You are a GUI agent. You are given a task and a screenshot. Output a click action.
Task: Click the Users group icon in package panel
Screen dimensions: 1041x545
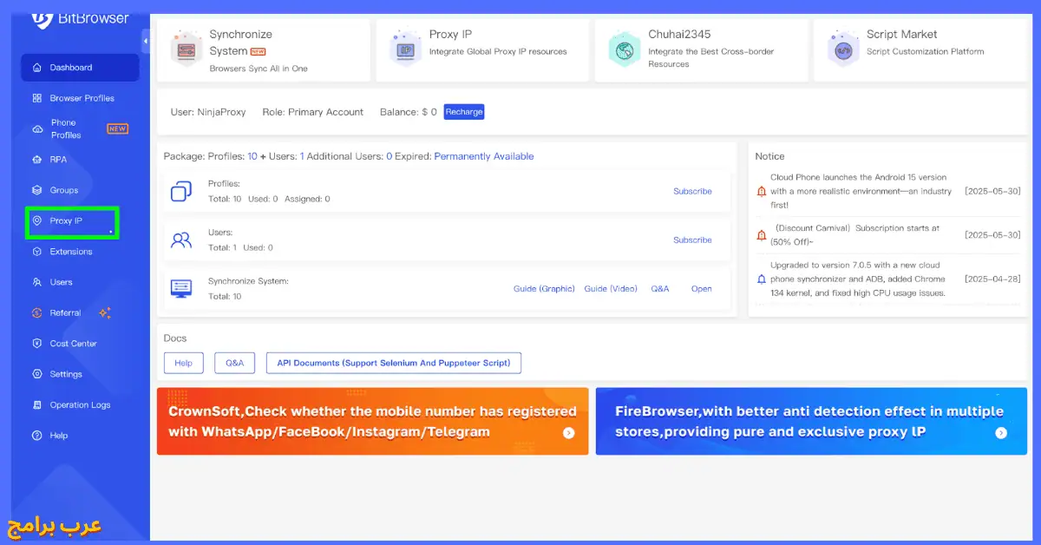pyautogui.click(x=181, y=240)
